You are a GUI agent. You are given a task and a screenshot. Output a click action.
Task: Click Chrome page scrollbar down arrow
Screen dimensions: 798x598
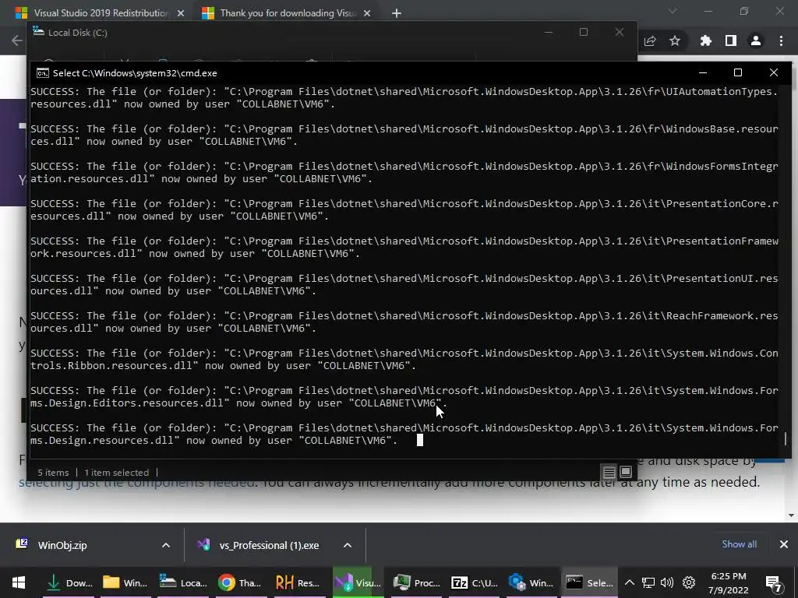point(791,515)
